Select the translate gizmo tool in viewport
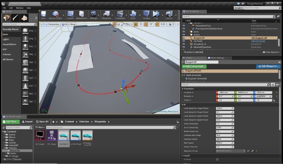The image size is (283, 164). tap(114, 24)
